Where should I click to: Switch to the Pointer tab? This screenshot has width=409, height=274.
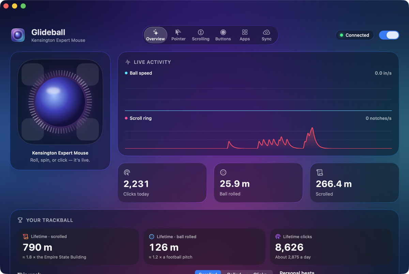(178, 35)
